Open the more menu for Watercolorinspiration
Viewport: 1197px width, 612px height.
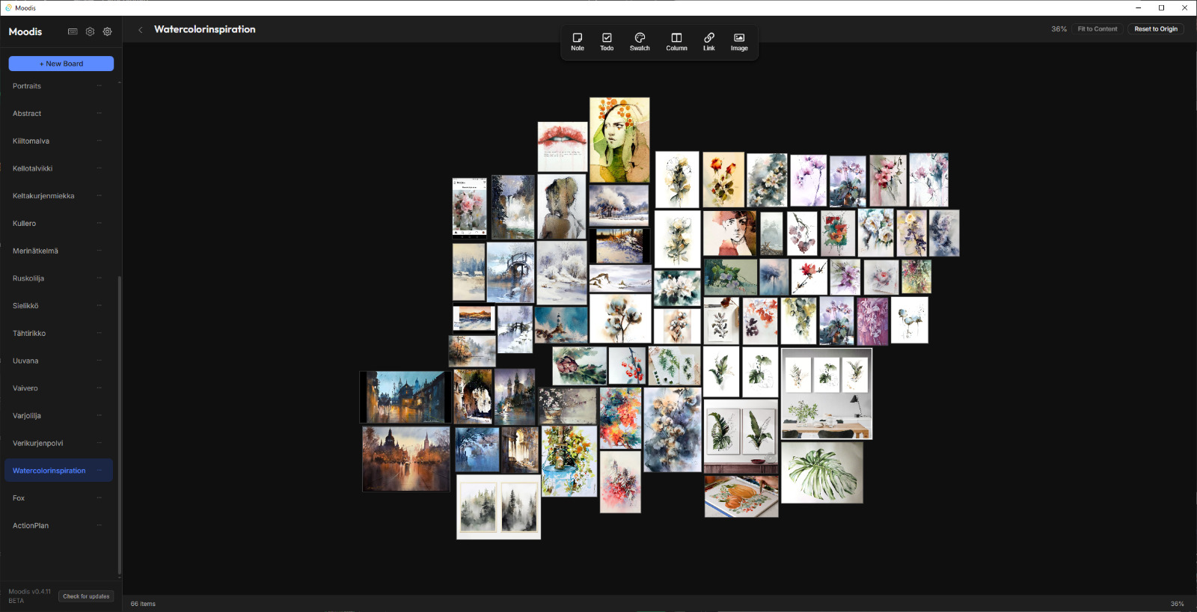point(99,471)
